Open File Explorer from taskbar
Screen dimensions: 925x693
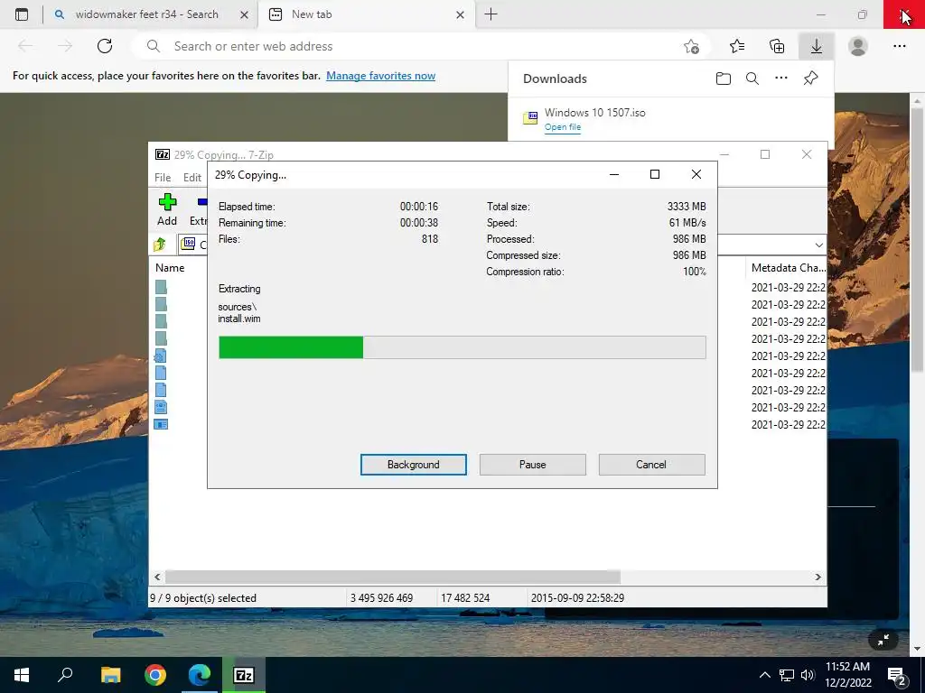pyautogui.click(x=110, y=675)
